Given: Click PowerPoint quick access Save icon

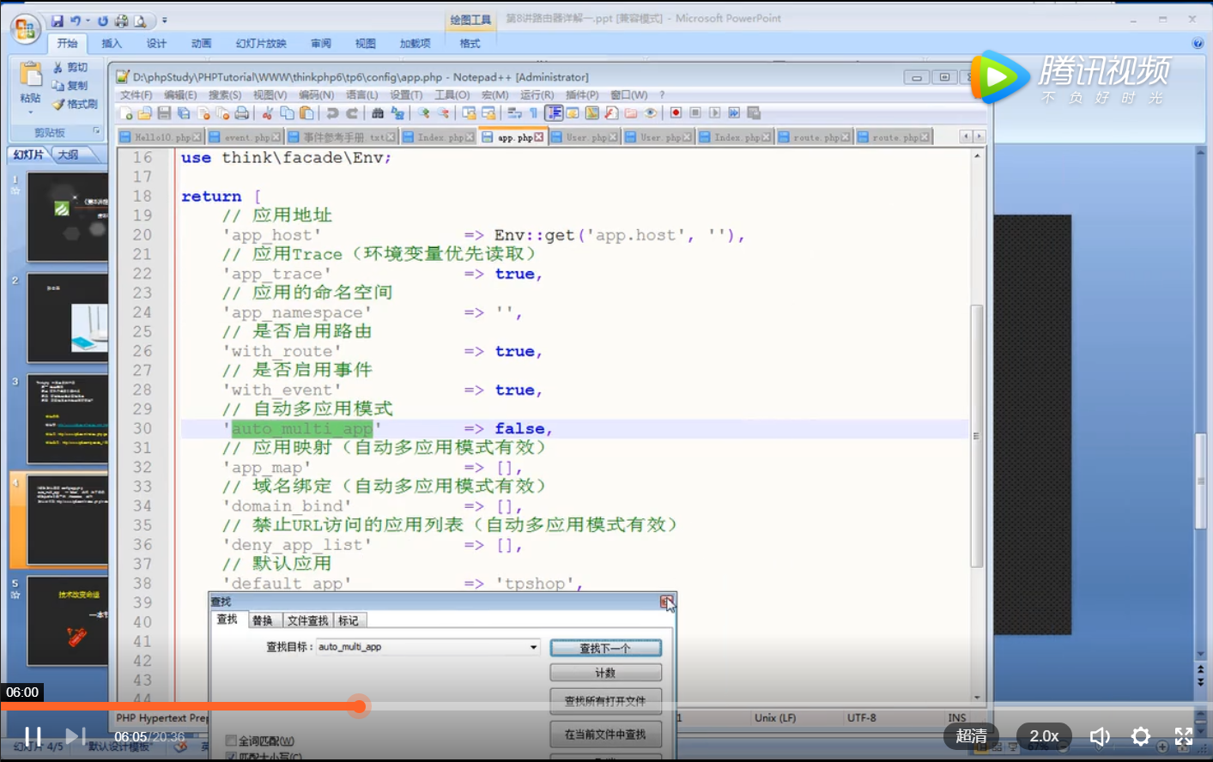Looking at the screenshot, I should click(x=58, y=21).
